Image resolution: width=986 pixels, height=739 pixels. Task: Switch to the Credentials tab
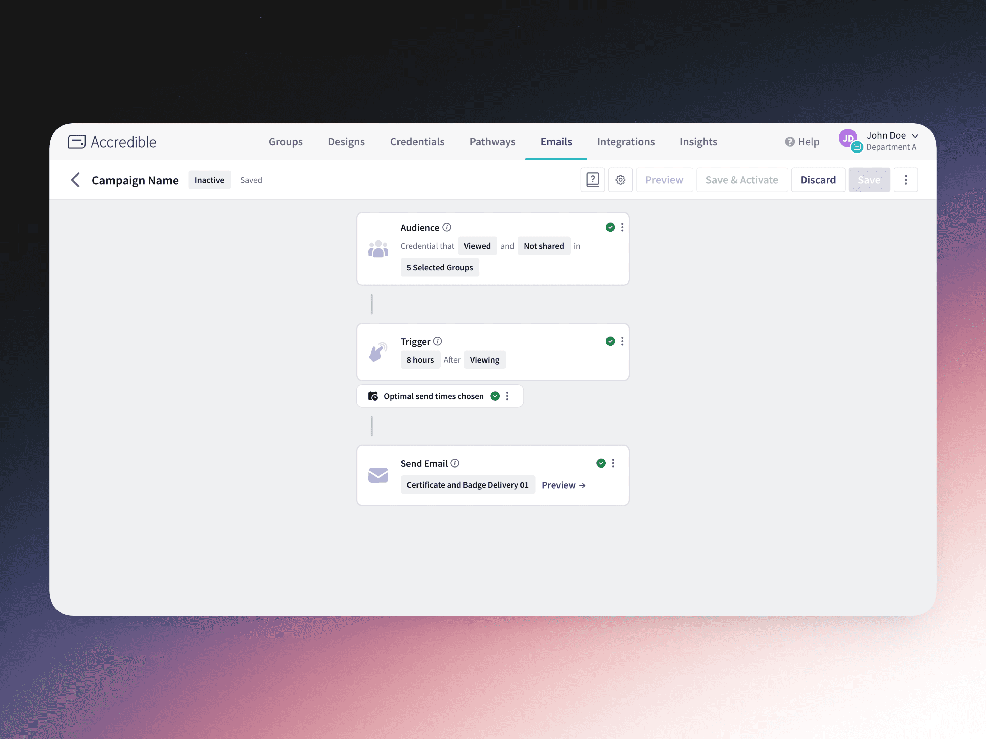click(x=417, y=142)
